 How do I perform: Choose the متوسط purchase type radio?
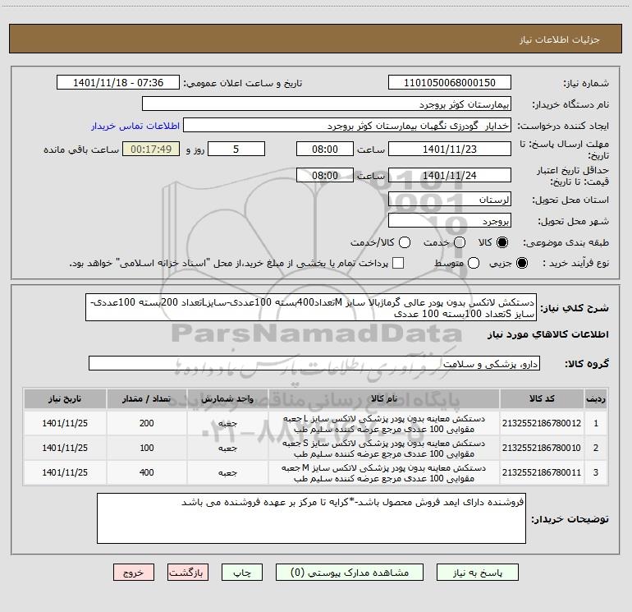474,263
